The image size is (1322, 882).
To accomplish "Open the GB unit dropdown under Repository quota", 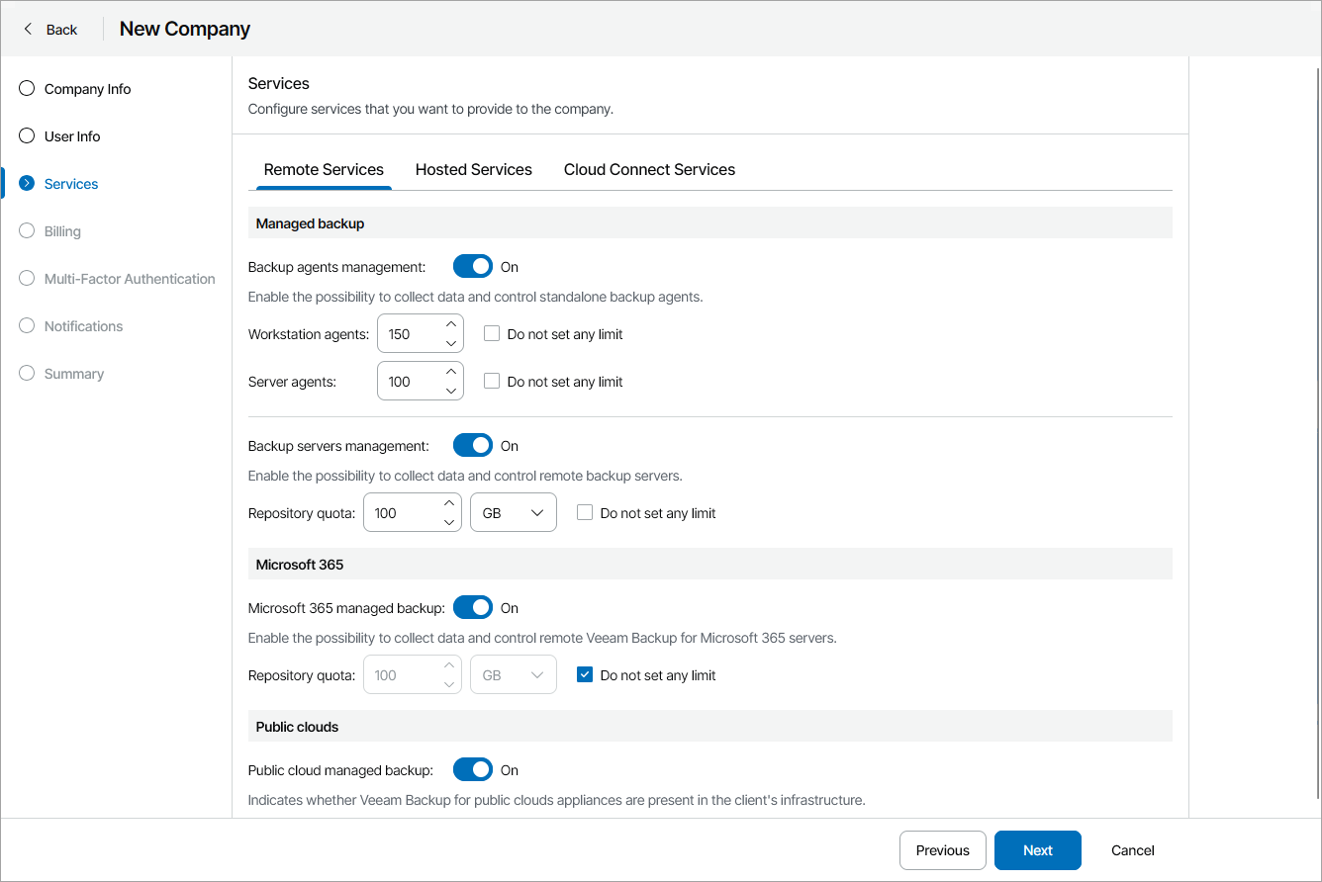I will [513, 512].
